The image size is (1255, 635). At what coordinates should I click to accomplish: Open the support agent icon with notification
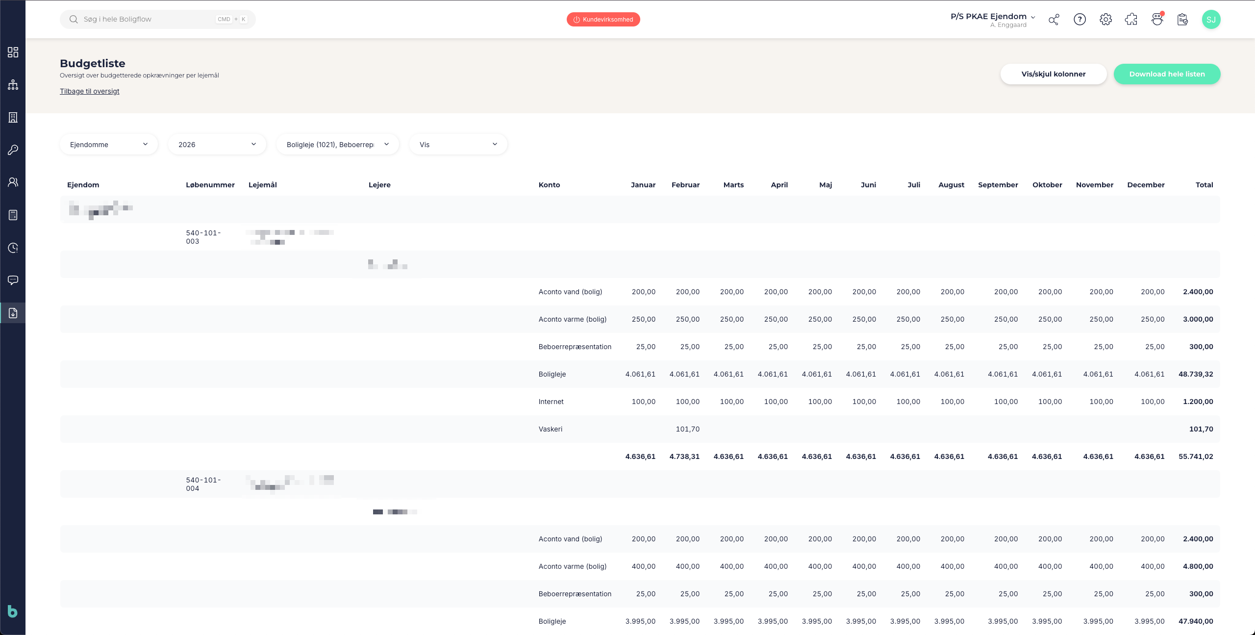click(1157, 20)
